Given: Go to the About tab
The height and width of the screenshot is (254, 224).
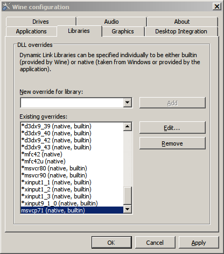Looking at the screenshot, I should 182,22.
